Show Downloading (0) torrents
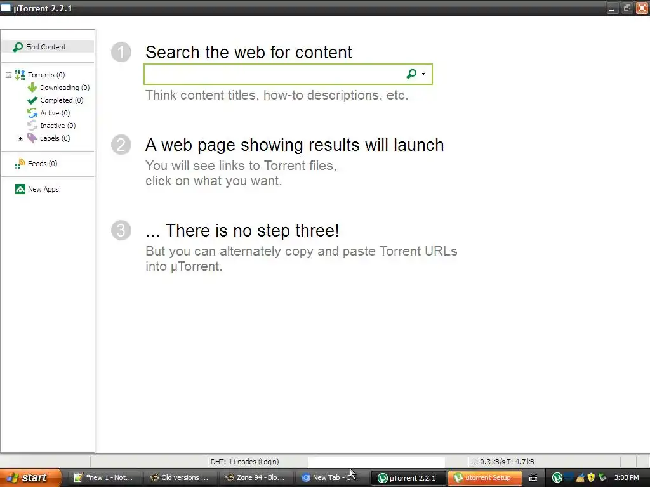The width and height of the screenshot is (650, 487). click(x=65, y=88)
